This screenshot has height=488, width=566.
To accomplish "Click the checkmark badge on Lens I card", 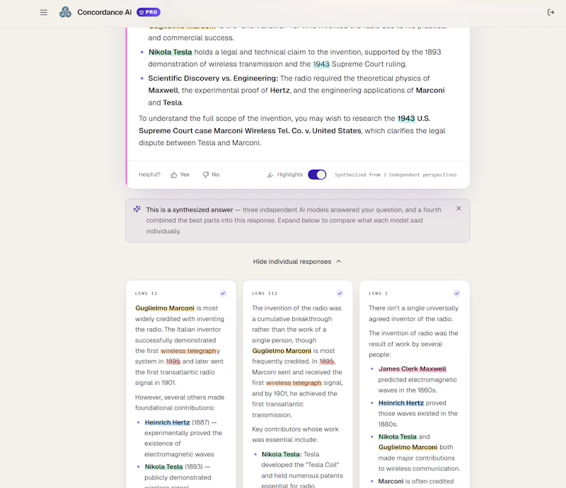I will point(456,294).
